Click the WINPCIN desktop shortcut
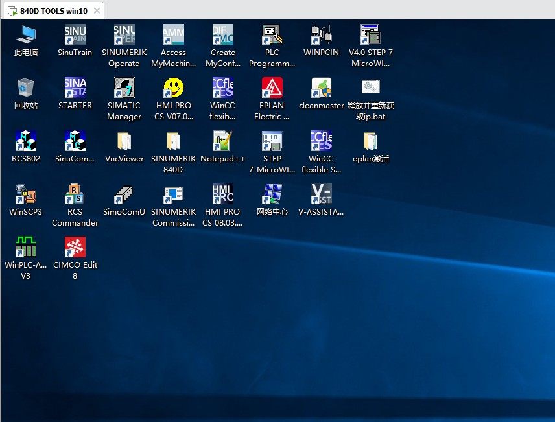Screen dimensions: 555x422 321,36
